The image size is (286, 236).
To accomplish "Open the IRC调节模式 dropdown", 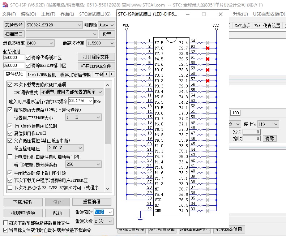I will [x=72, y=92].
